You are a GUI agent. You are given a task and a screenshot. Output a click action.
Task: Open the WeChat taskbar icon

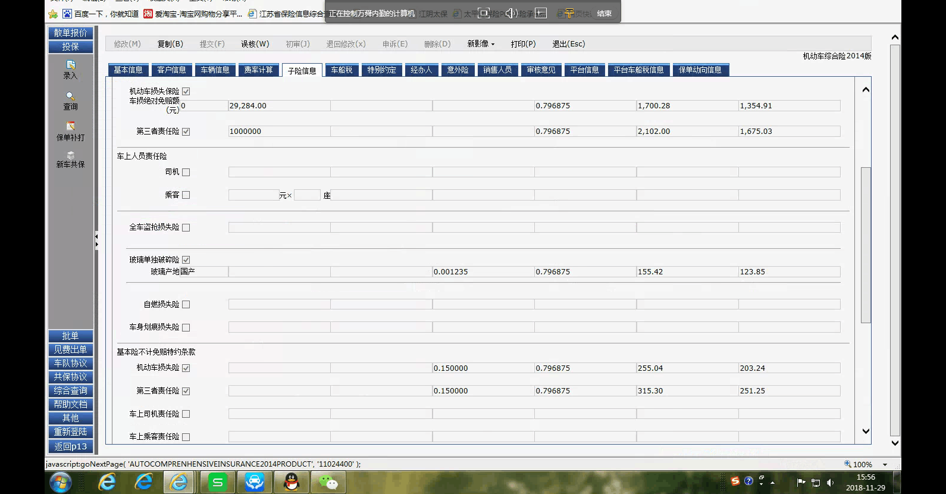coord(328,482)
